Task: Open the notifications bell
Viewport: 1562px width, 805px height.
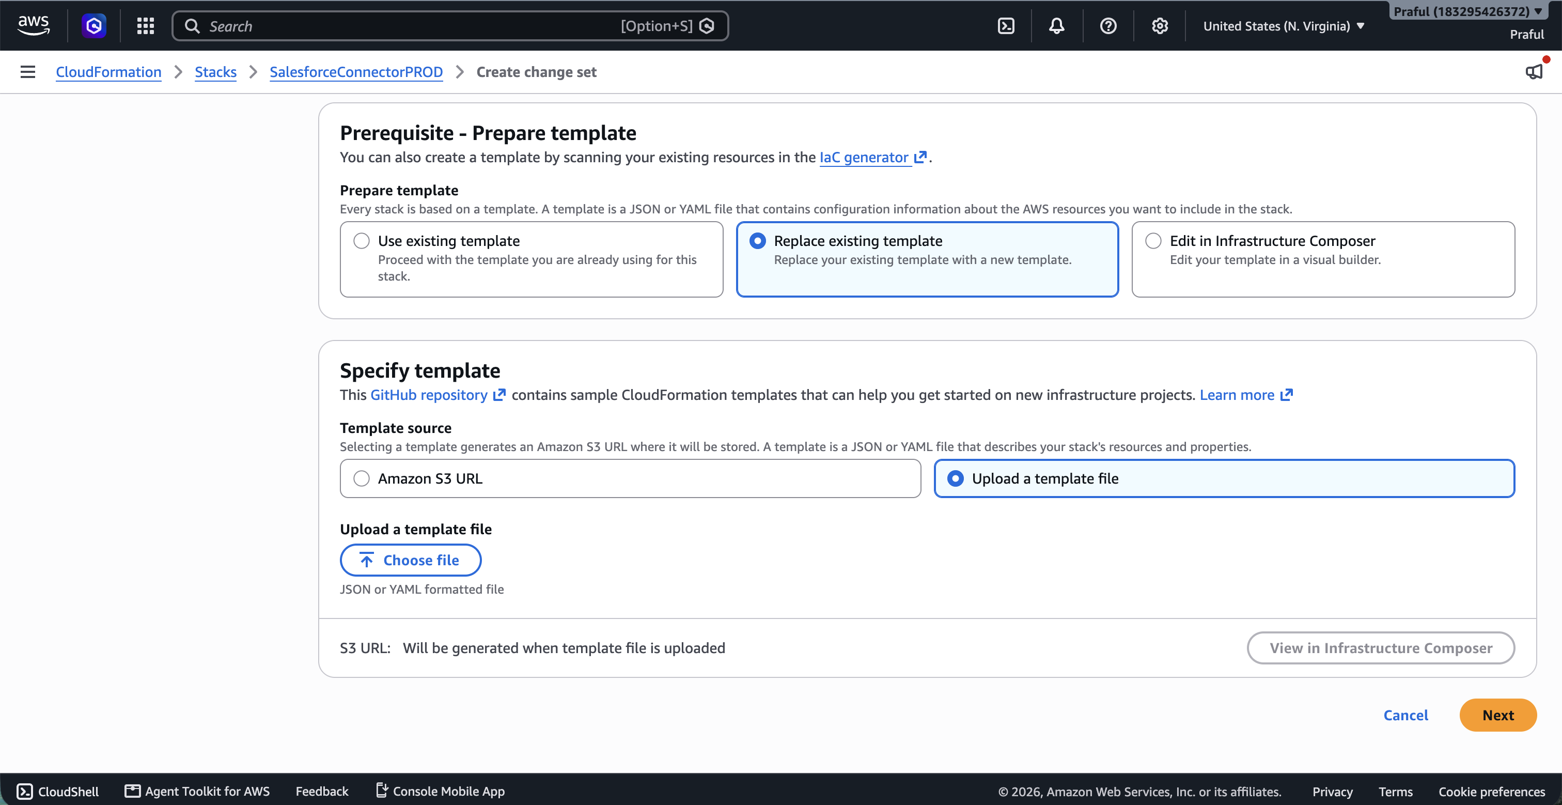Action: point(1057,25)
